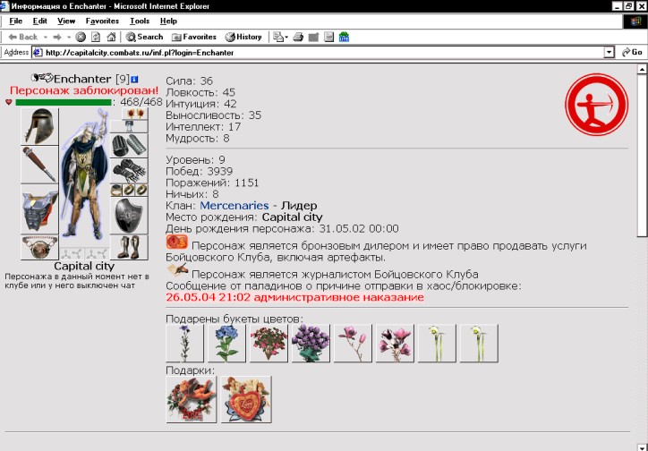Image resolution: width=648 pixels, height=451 pixels.
Task: Click the journalist quill icon
Action: [x=177, y=270]
